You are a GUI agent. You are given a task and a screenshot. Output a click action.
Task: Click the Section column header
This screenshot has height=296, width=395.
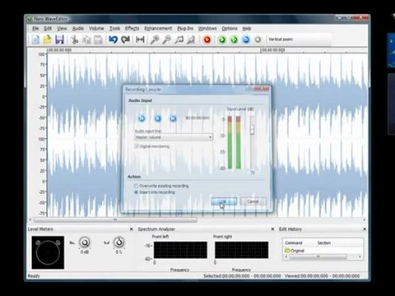323,243
